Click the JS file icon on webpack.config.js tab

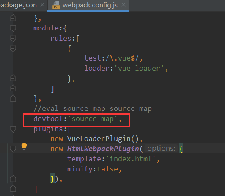coord(56,5)
